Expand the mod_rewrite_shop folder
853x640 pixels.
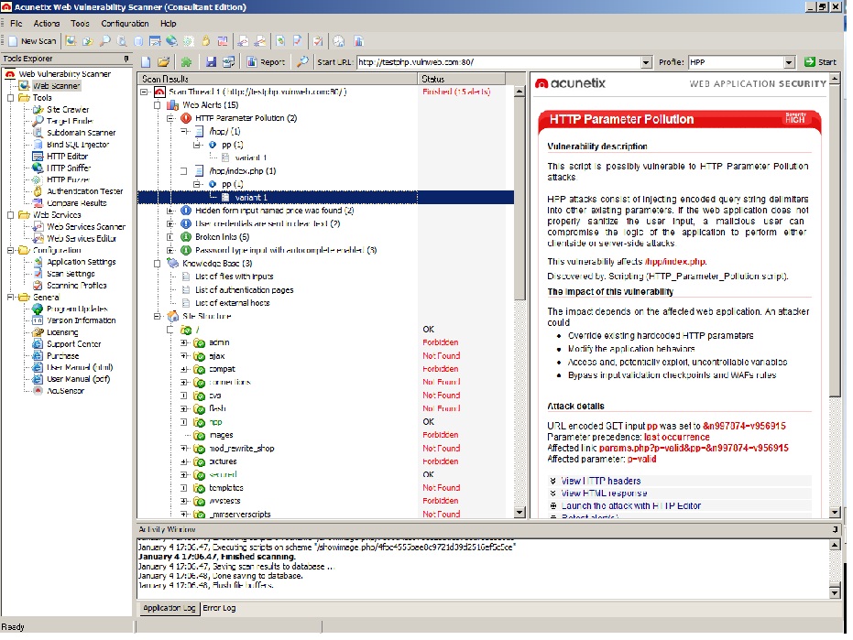(184, 448)
